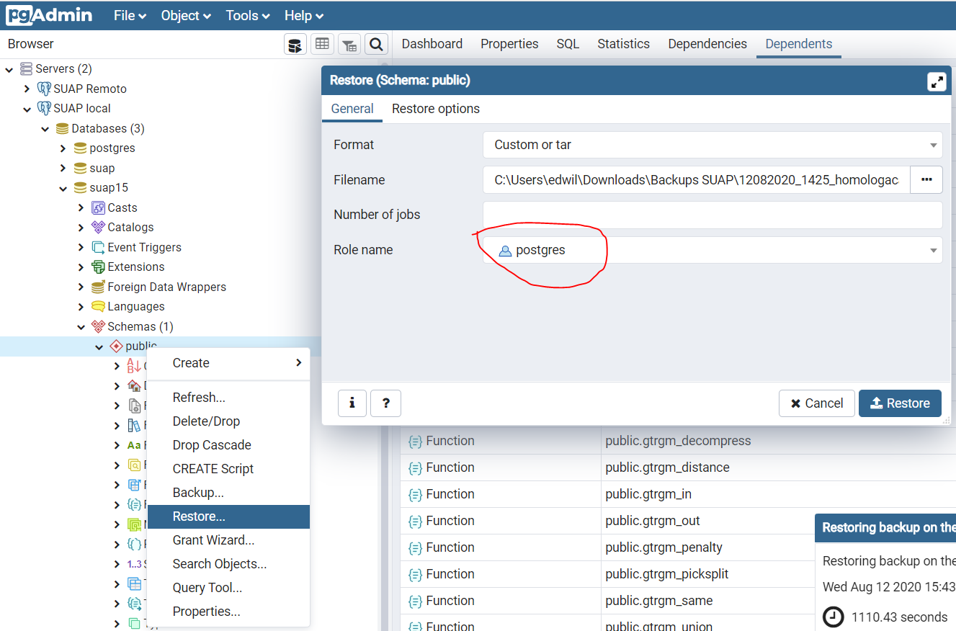Click the Search Objects magnifier icon
This screenshot has height=631, width=956.
376,45
